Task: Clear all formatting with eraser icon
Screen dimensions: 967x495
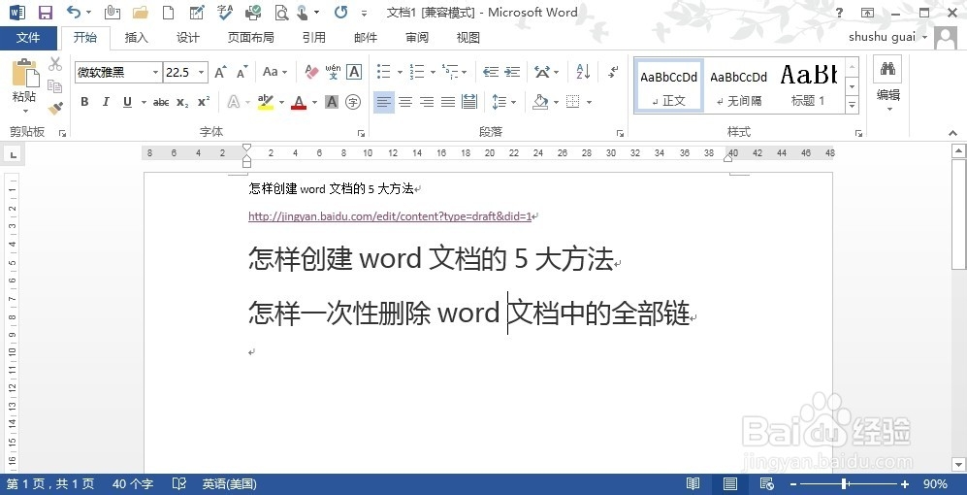Action: (311, 72)
